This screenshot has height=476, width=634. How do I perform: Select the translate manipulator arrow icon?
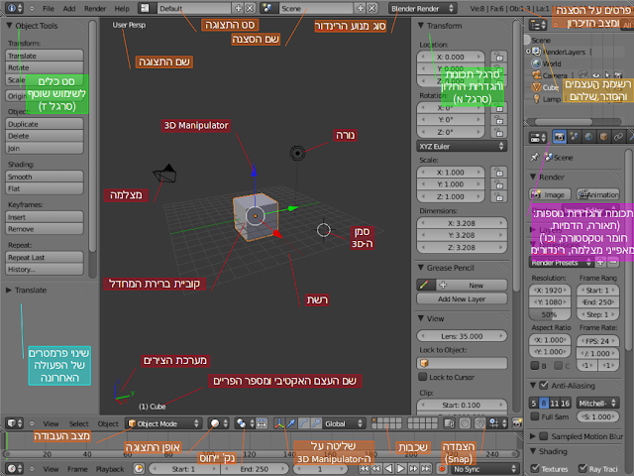tap(291, 423)
